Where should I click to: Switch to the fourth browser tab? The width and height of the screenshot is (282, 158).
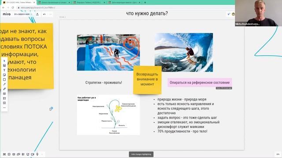tap(124, 3)
